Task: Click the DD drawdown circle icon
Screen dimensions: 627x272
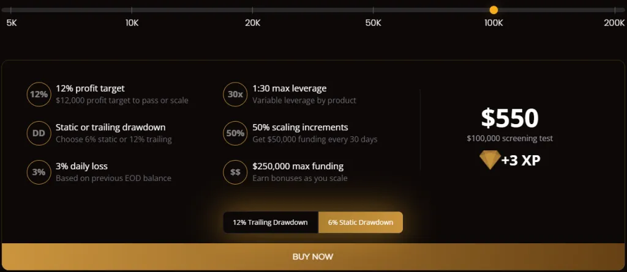Action: pyautogui.click(x=39, y=133)
